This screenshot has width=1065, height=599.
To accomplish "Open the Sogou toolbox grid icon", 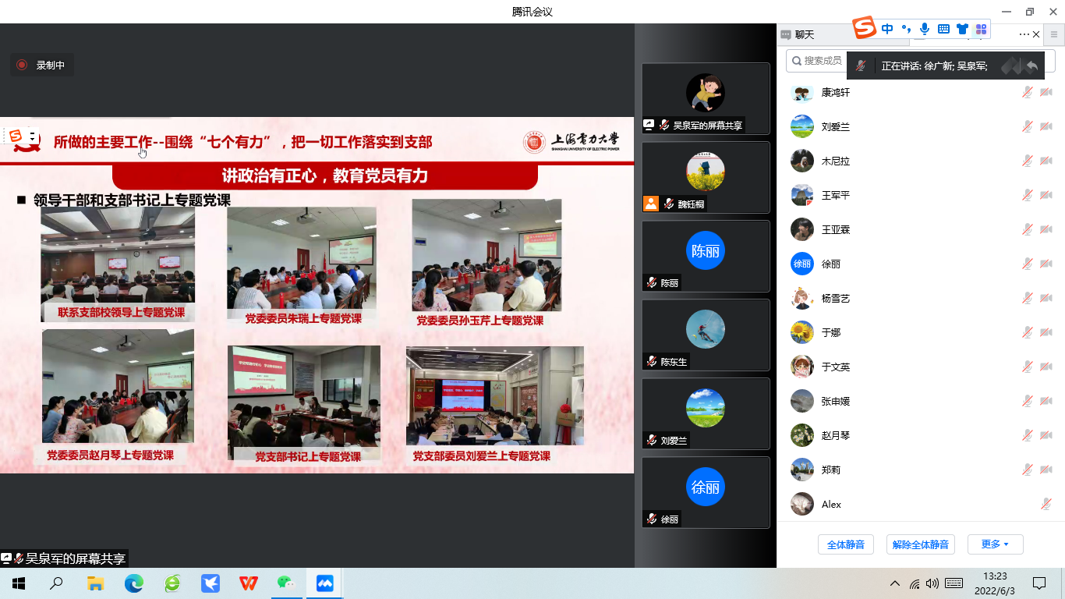I will [x=981, y=30].
